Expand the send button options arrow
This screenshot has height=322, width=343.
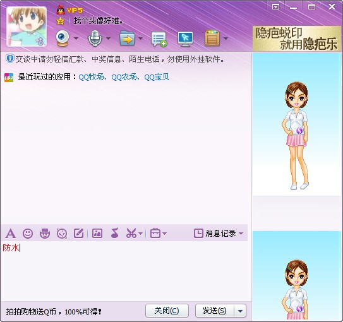click(240, 311)
